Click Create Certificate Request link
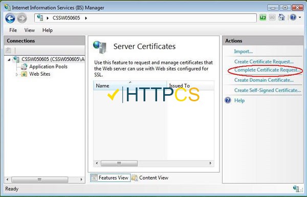307x197 pixels. [x=264, y=62]
